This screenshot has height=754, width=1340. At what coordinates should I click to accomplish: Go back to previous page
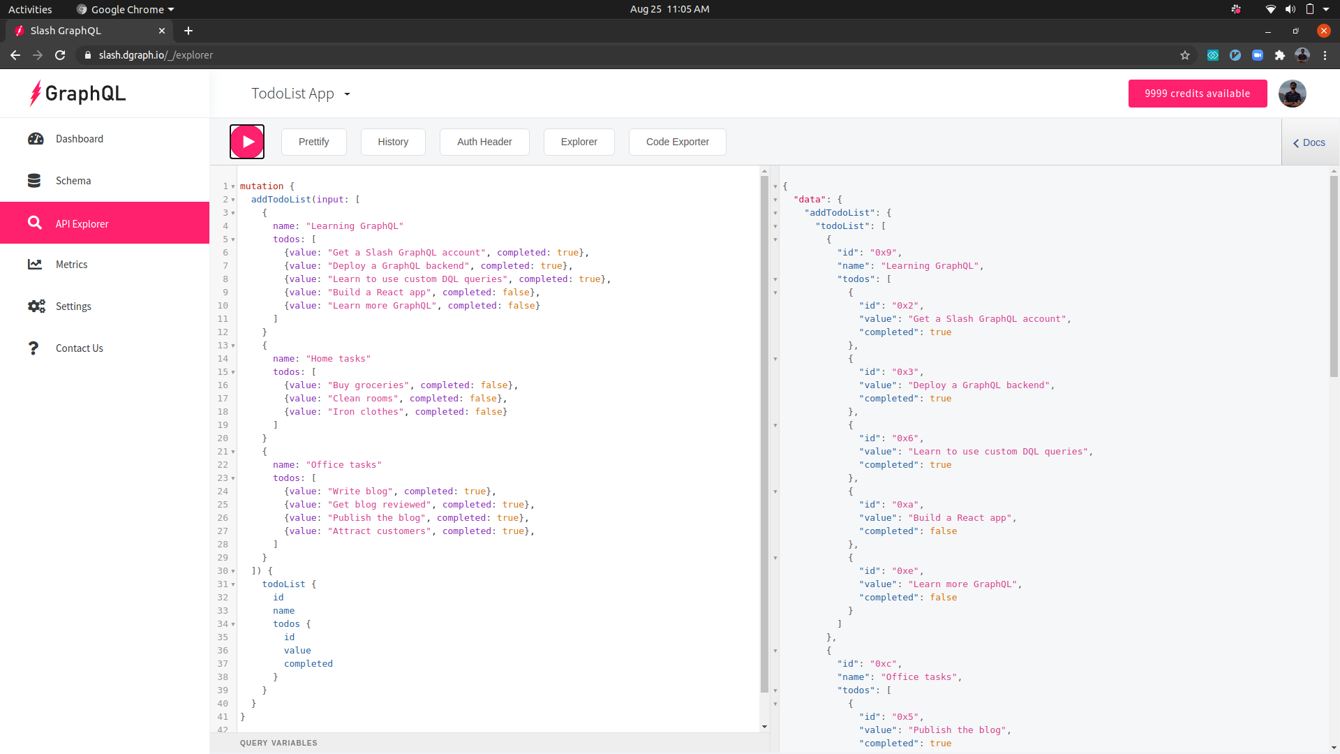[x=15, y=55]
